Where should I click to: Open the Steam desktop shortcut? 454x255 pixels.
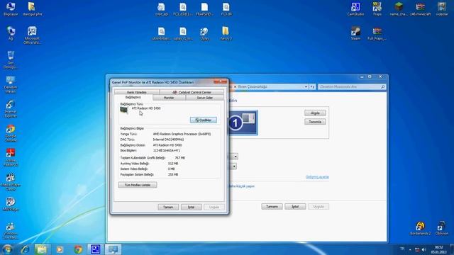pyautogui.click(x=355, y=33)
